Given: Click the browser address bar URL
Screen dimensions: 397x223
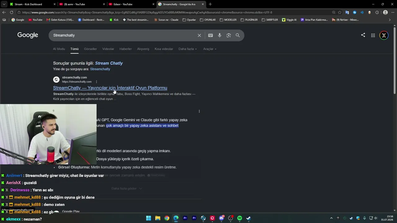Looking at the screenshot, I should [x=147, y=12].
